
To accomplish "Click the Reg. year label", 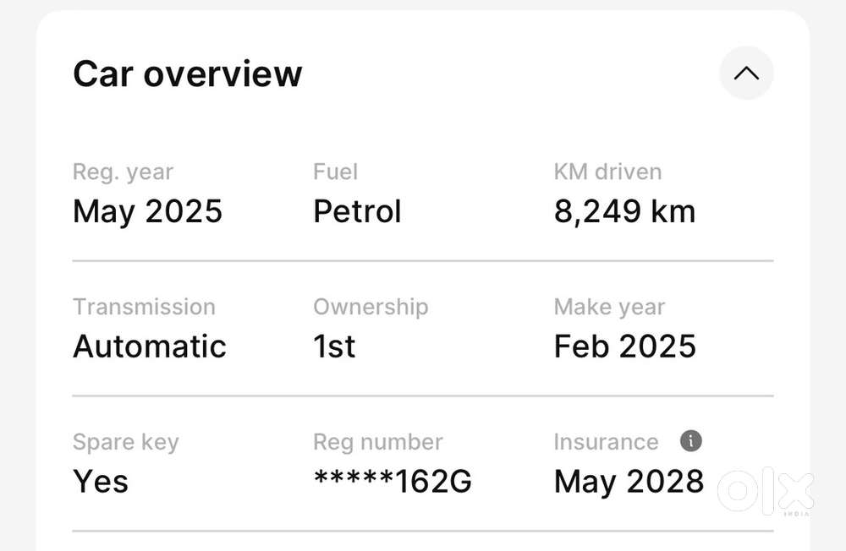I will (x=123, y=172).
